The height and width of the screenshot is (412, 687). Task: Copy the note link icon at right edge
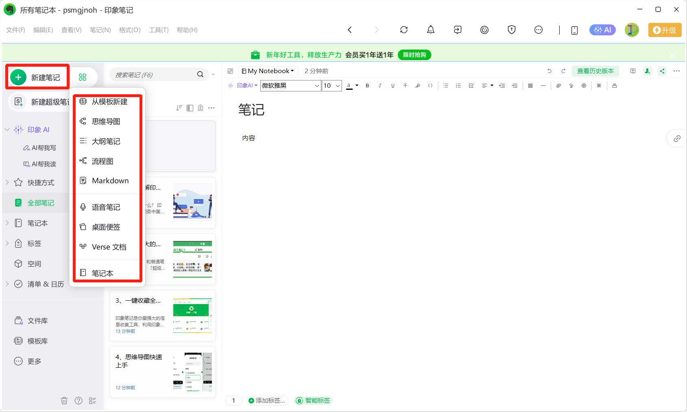click(x=677, y=139)
